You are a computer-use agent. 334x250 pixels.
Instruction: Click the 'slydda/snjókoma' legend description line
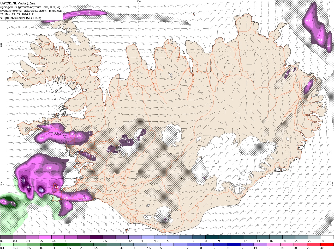point(31,11)
